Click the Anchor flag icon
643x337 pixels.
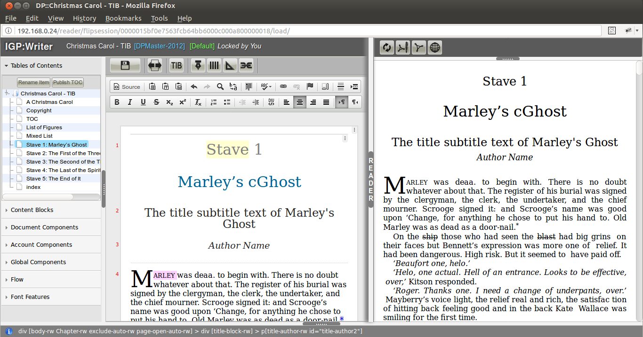310,86
